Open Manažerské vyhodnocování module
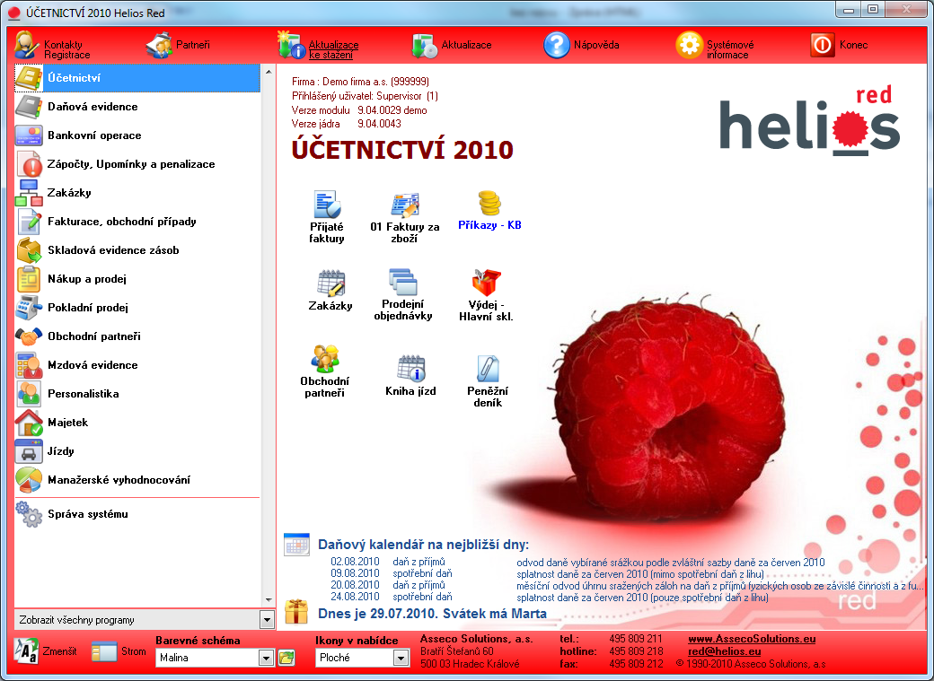This screenshot has height=681, width=934. pyautogui.click(x=137, y=480)
